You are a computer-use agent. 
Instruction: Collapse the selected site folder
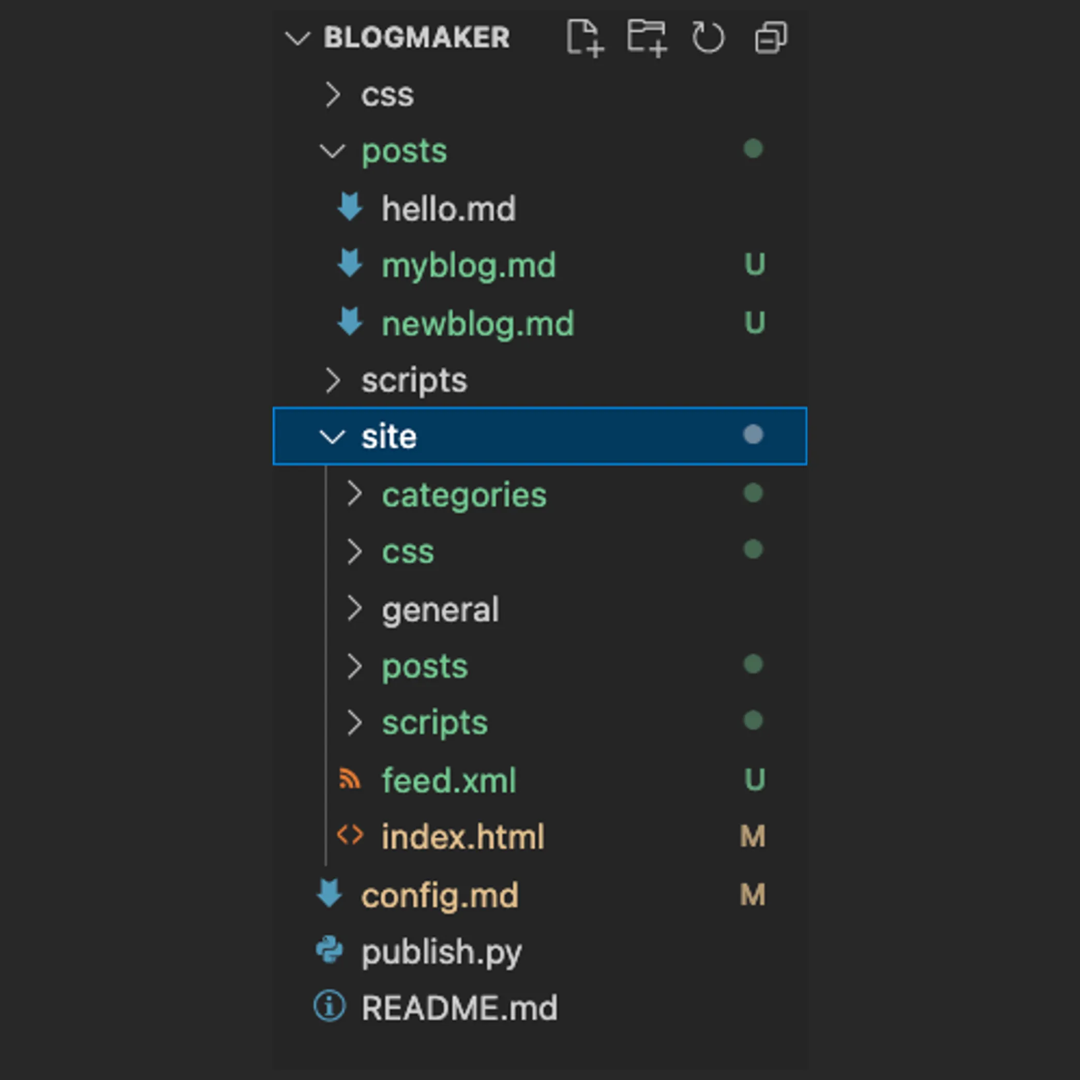[x=333, y=437]
